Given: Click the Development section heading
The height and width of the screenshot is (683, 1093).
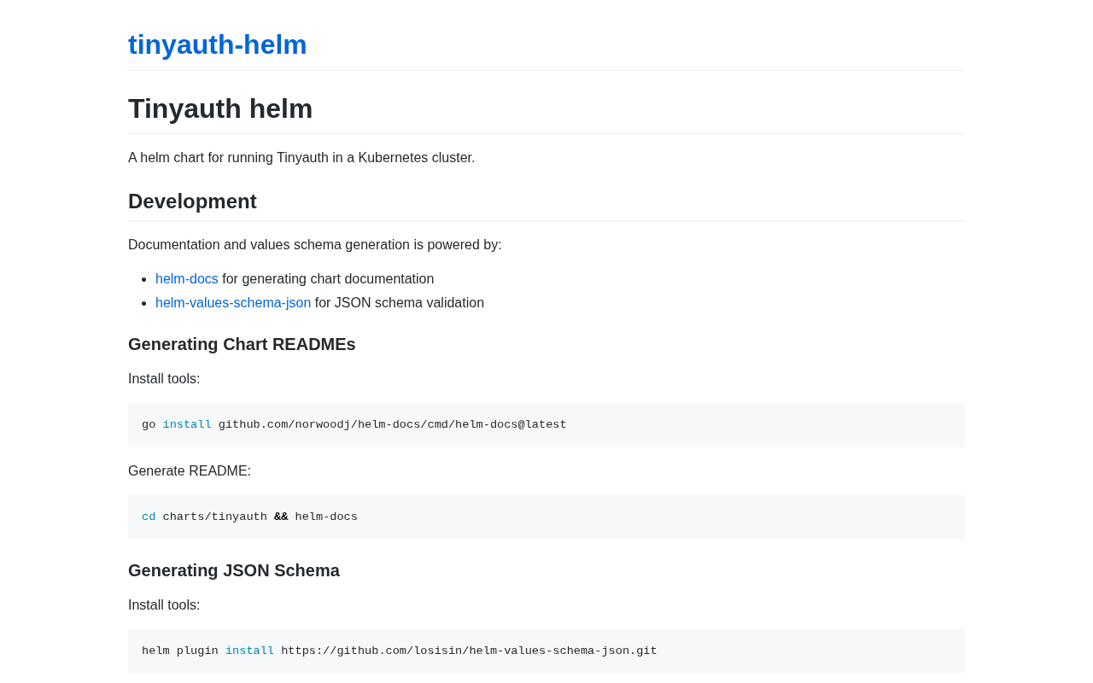Looking at the screenshot, I should (192, 201).
